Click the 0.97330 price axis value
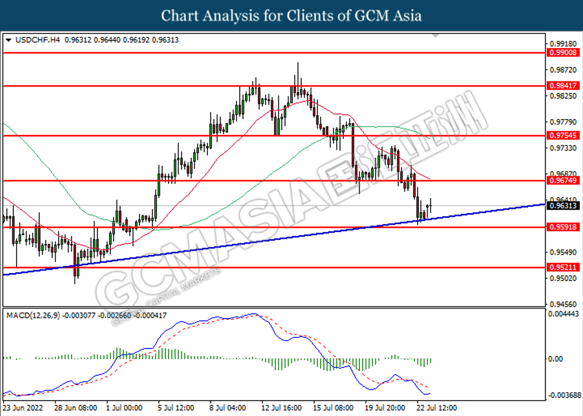The height and width of the screenshot is (416, 583). point(563,148)
